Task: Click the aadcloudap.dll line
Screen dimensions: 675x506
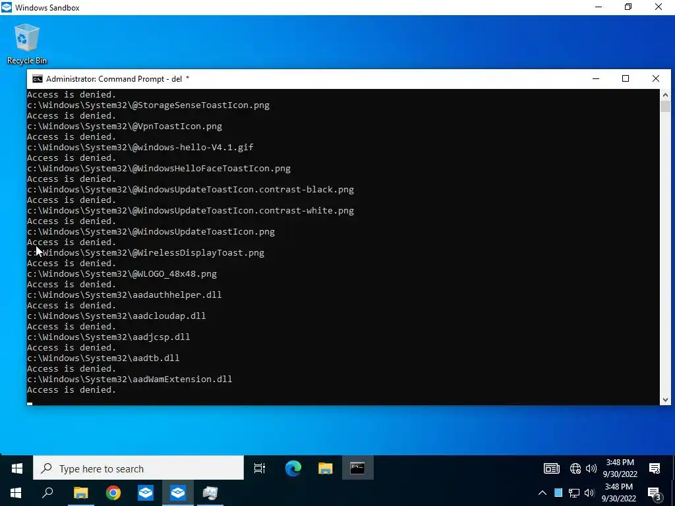Action: [116, 316]
